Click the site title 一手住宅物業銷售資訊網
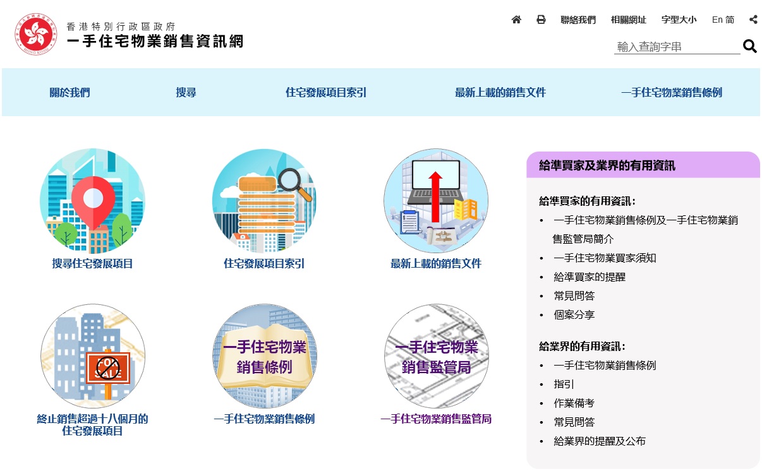Image resolution: width=762 pixels, height=471 pixels. point(155,41)
